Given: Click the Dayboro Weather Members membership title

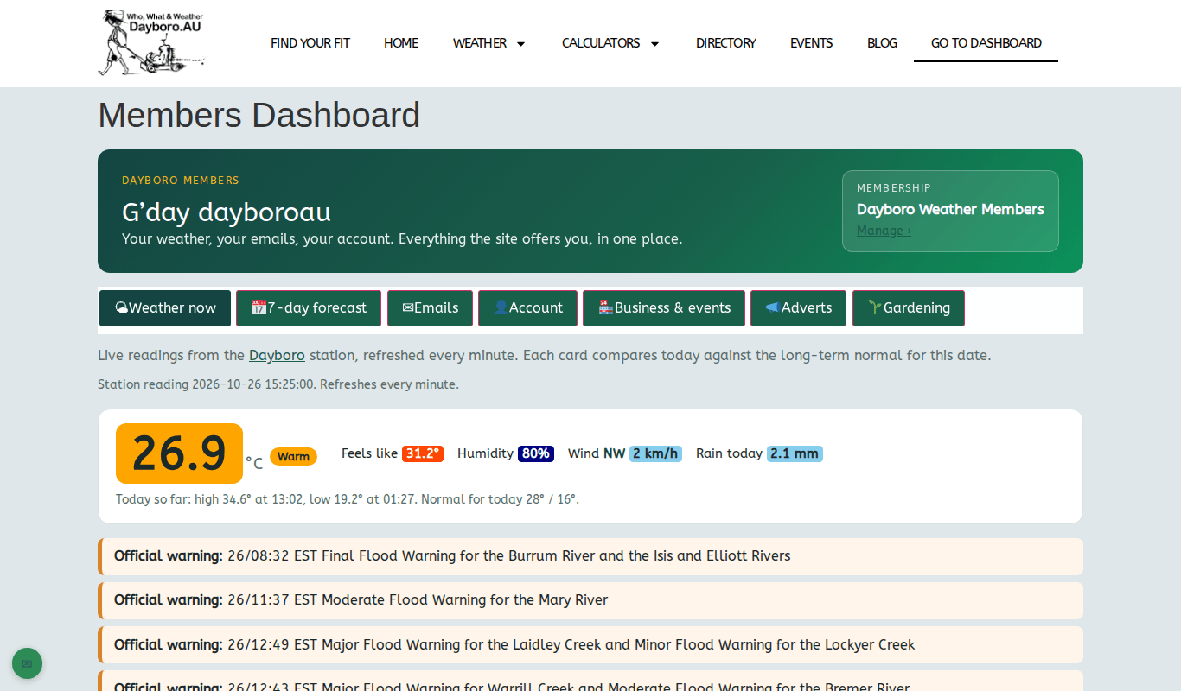Looking at the screenshot, I should pos(950,209).
